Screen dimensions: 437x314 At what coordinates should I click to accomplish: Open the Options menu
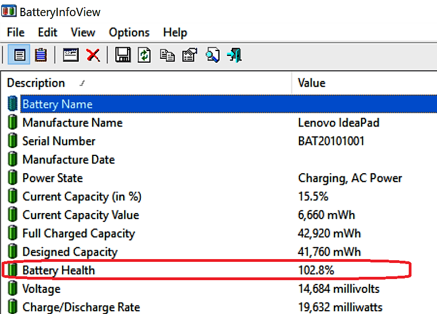pos(129,32)
